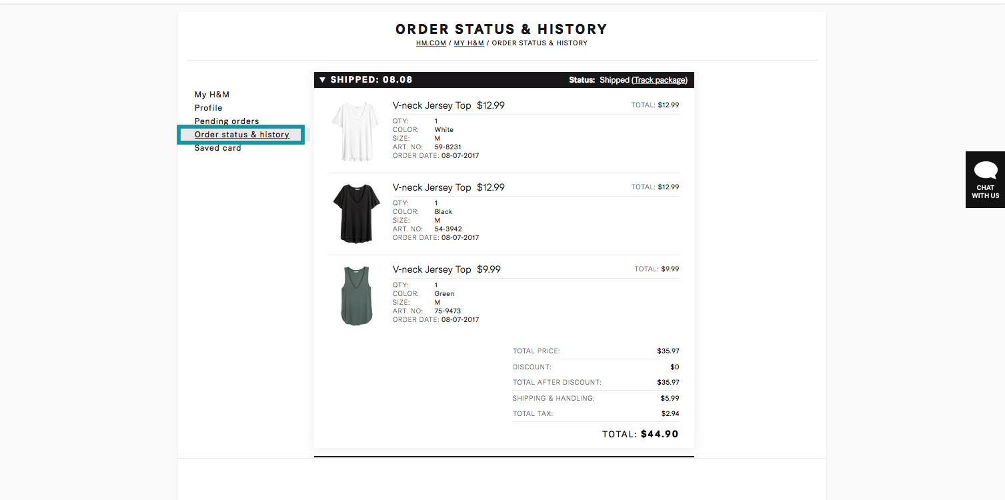1005x500 pixels.
Task: Open Profile in the sidebar
Action: [x=209, y=108]
